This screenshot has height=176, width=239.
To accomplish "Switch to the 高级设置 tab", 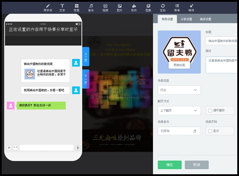I will point(206,19).
